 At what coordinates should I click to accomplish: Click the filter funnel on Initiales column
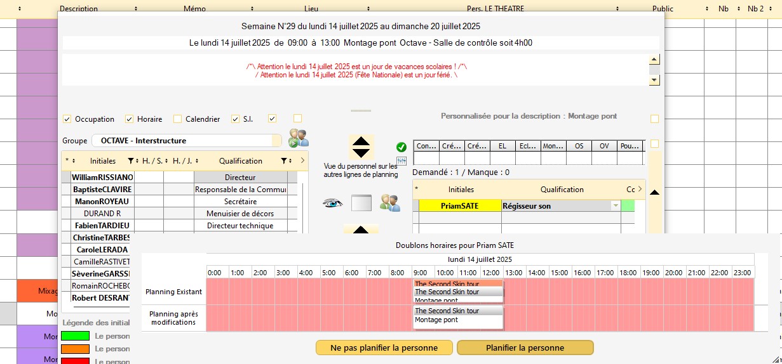(131, 161)
